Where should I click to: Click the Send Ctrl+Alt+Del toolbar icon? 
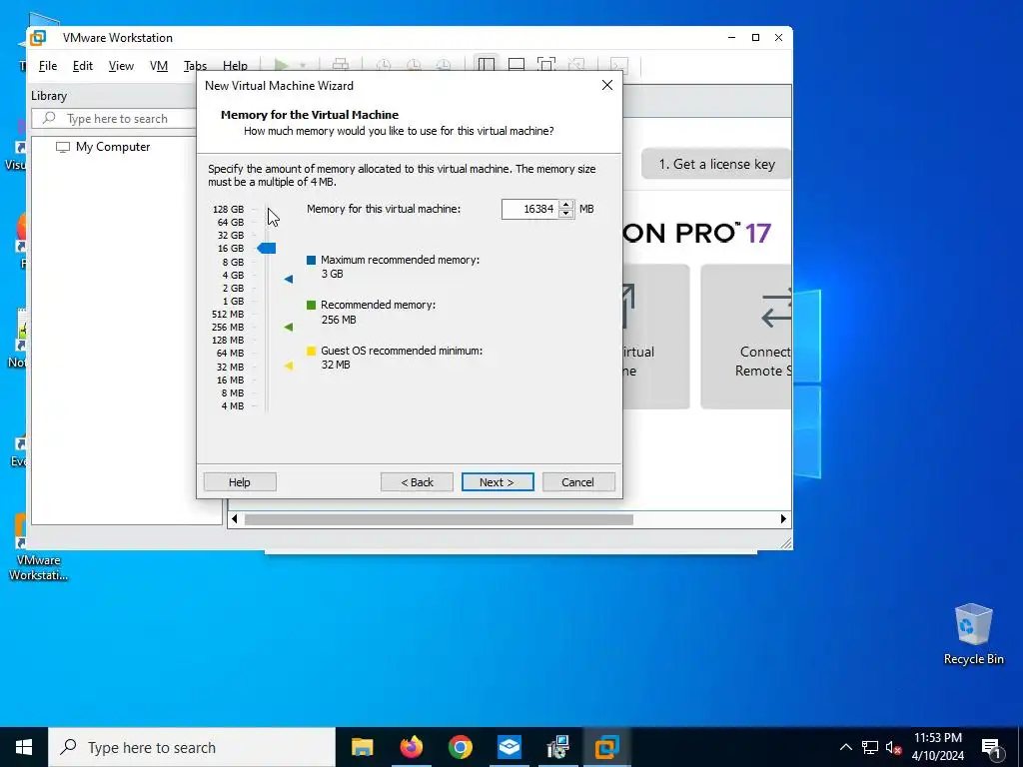(x=341, y=65)
